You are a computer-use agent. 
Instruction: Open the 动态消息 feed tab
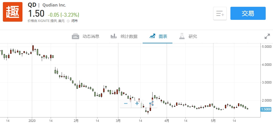(x=86, y=37)
